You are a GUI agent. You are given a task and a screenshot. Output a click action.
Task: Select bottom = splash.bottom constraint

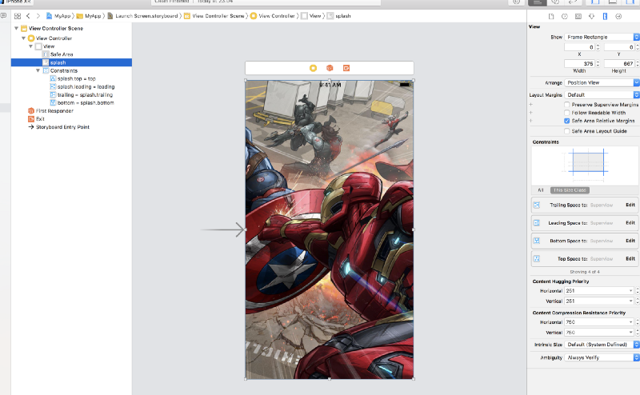point(86,103)
